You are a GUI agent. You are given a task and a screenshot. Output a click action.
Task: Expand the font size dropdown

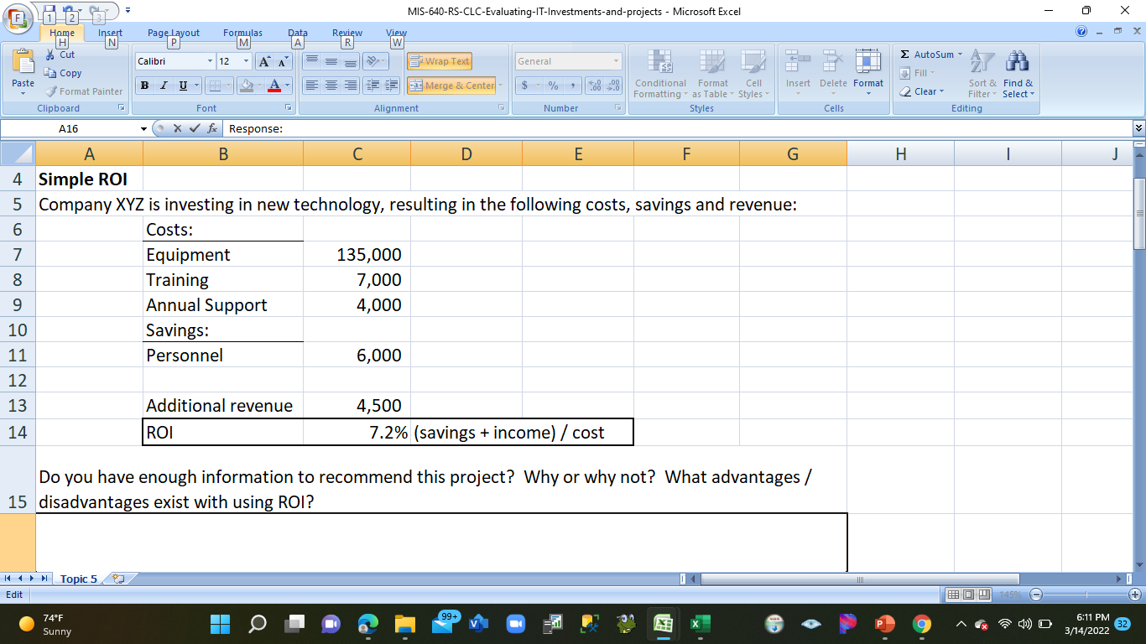(x=246, y=61)
